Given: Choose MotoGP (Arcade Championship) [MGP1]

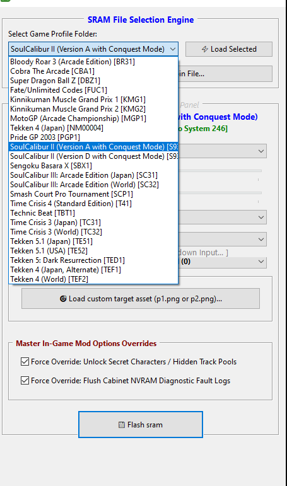Looking at the screenshot, I should (93, 119).
